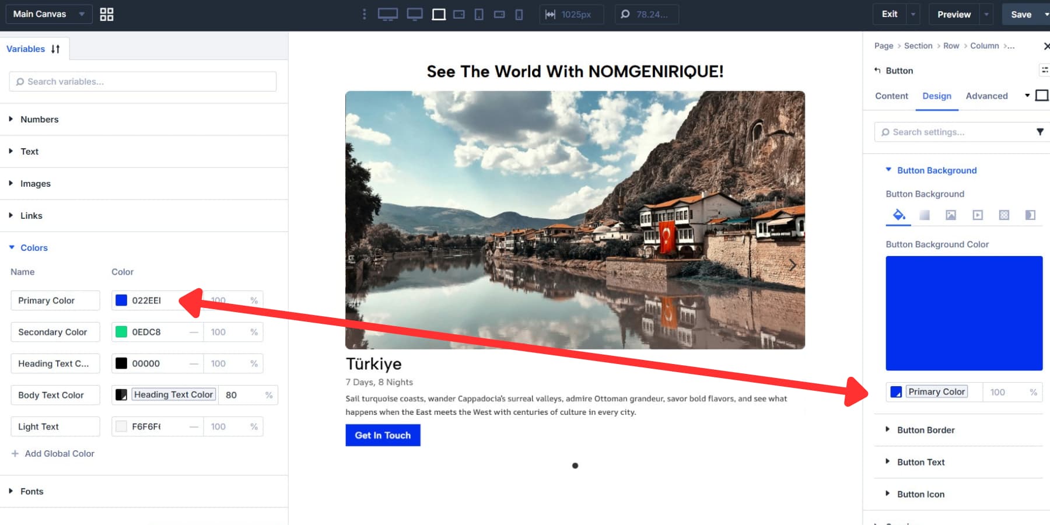Expand the Button Border section
The width and height of the screenshot is (1050, 525).
pos(925,430)
